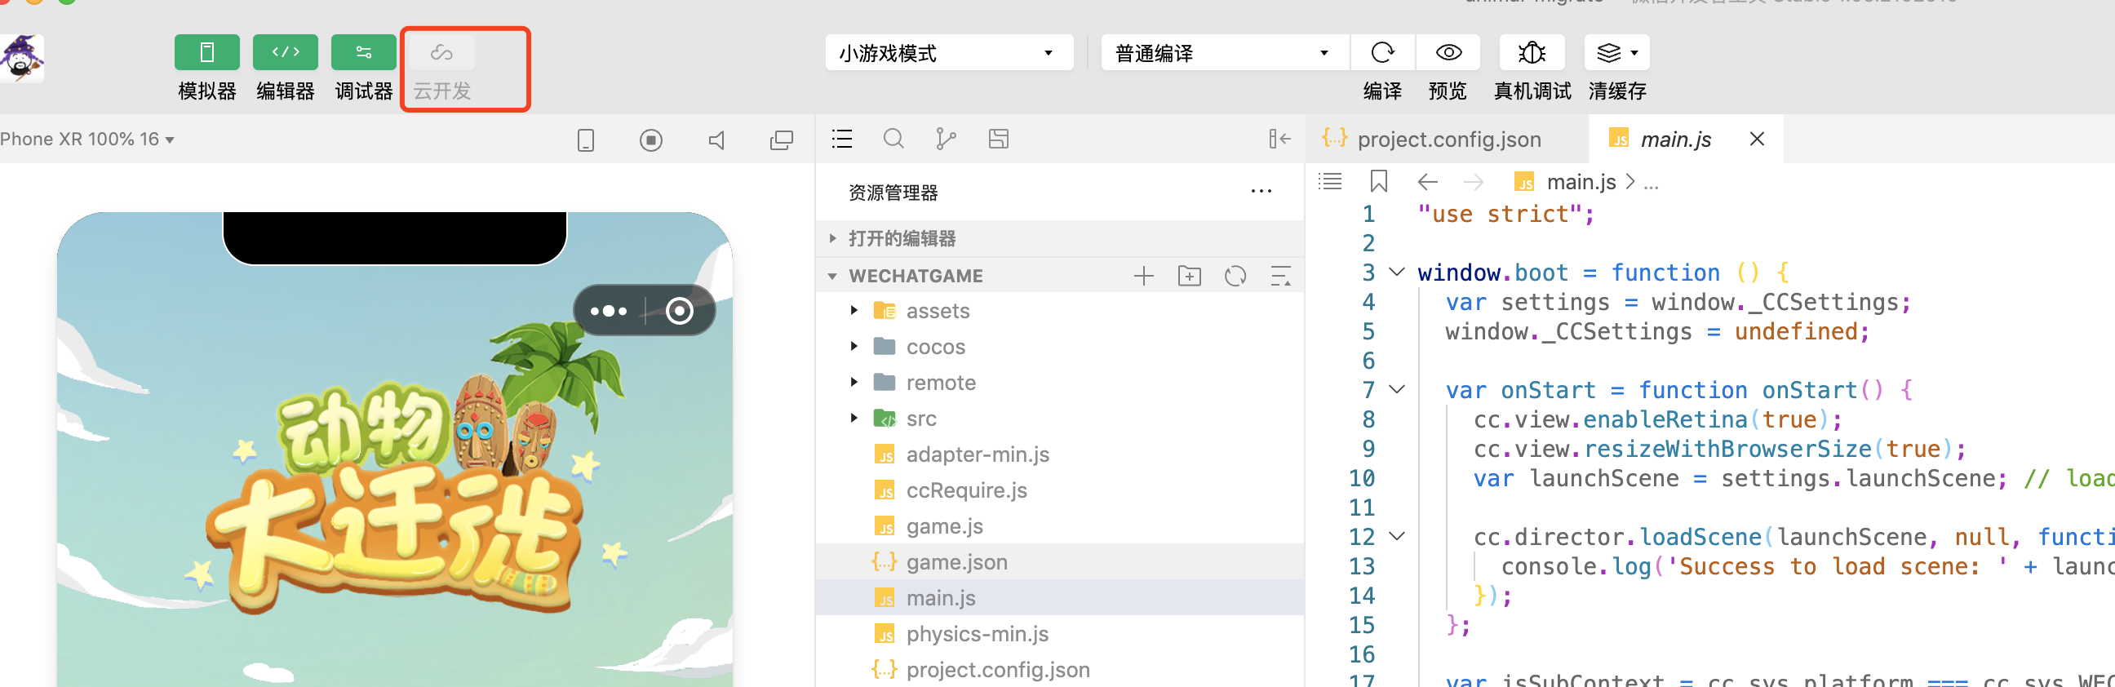Add a new file in WECHATGAME
Screen dimensions: 2115x687
click(1144, 276)
